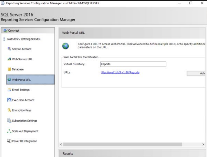Close the Reporting Services Configuration Manager window
207x157 pixels.
pyautogui.click(x=202, y=3)
